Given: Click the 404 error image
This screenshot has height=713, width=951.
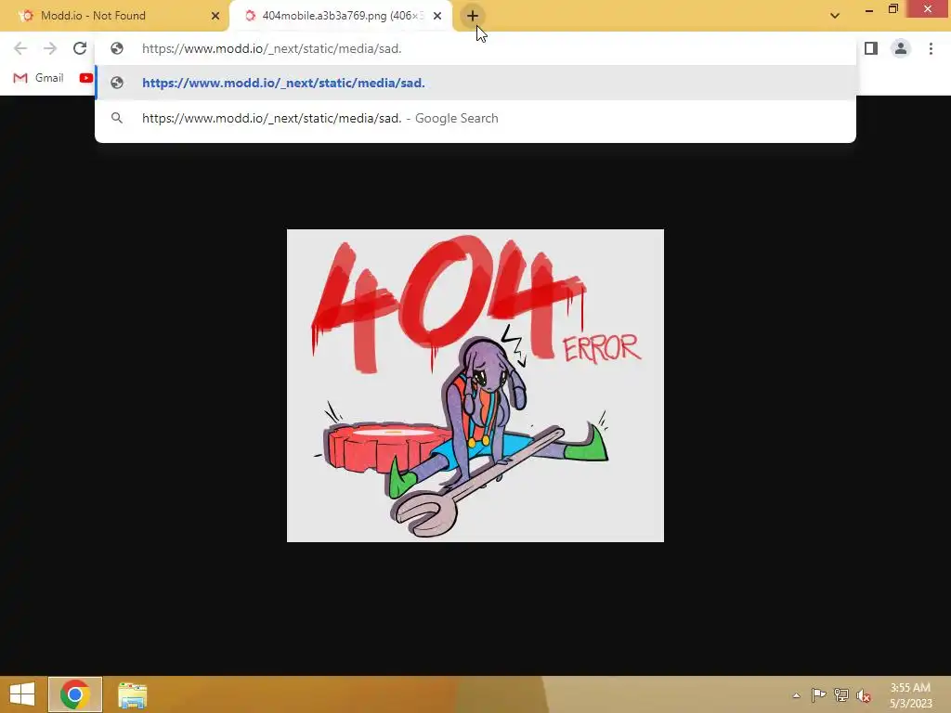Looking at the screenshot, I should tap(475, 385).
